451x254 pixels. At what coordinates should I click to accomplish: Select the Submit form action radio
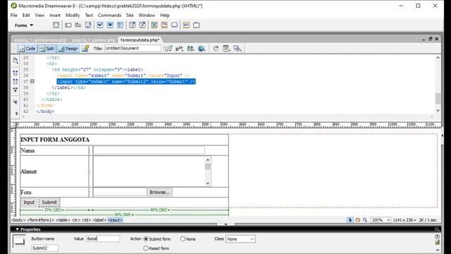146,239
